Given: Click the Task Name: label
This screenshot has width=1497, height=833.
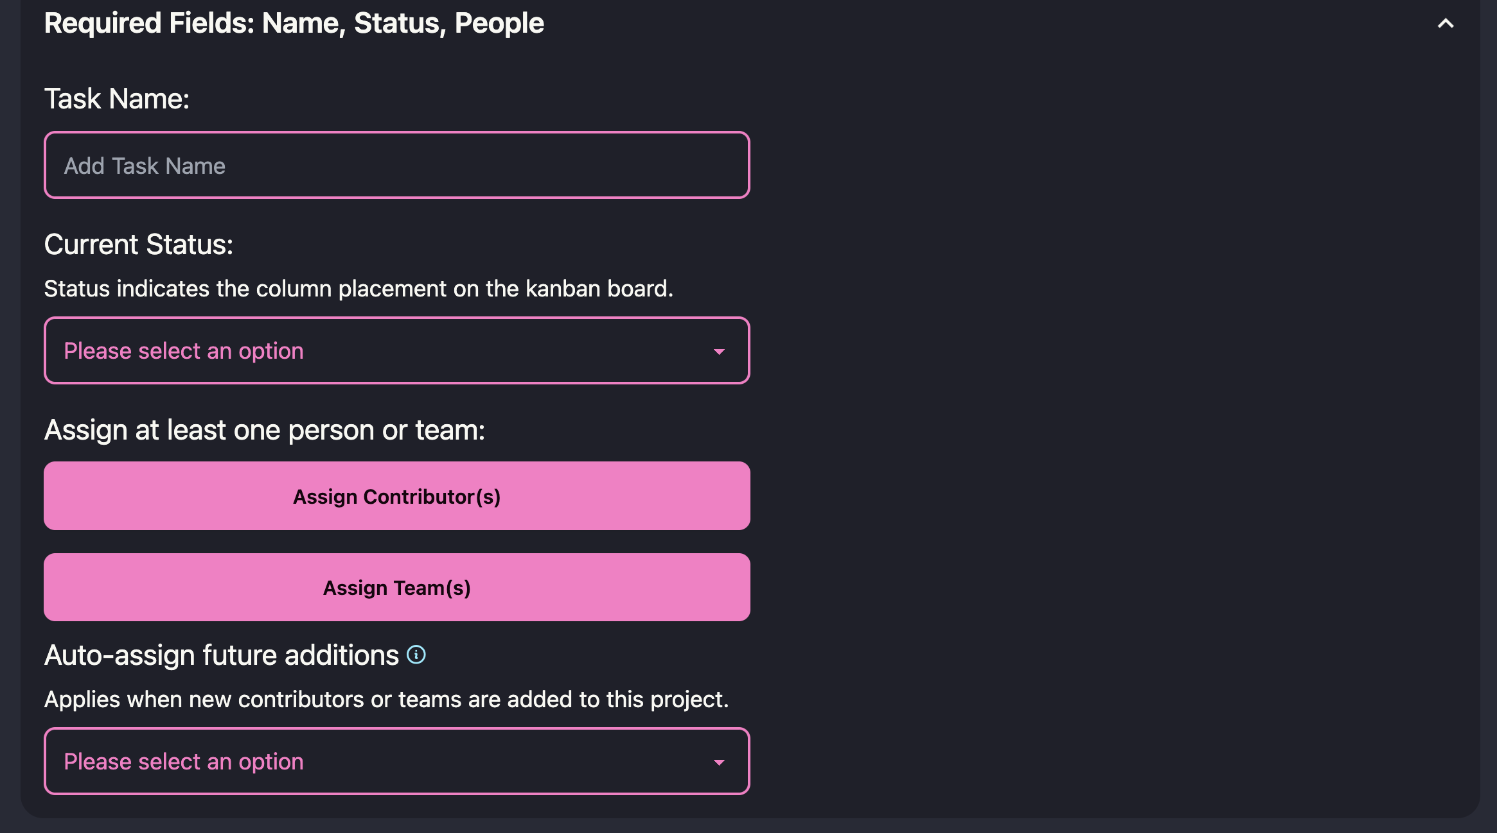Looking at the screenshot, I should point(117,99).
